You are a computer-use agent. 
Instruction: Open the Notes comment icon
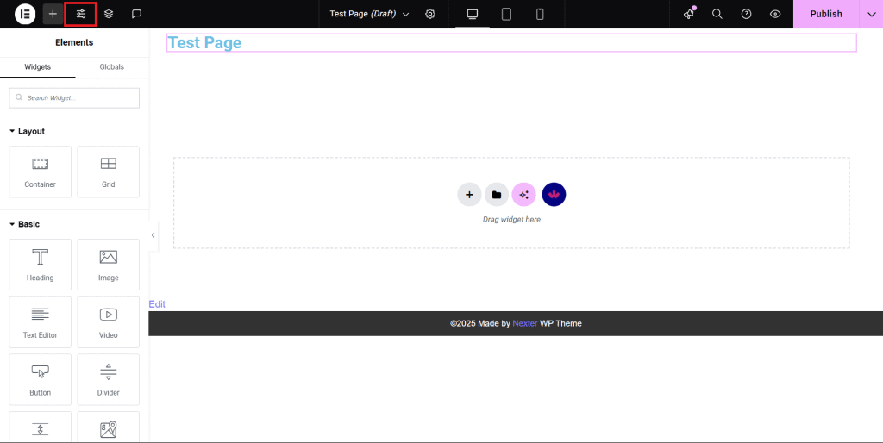coord(136,14)
